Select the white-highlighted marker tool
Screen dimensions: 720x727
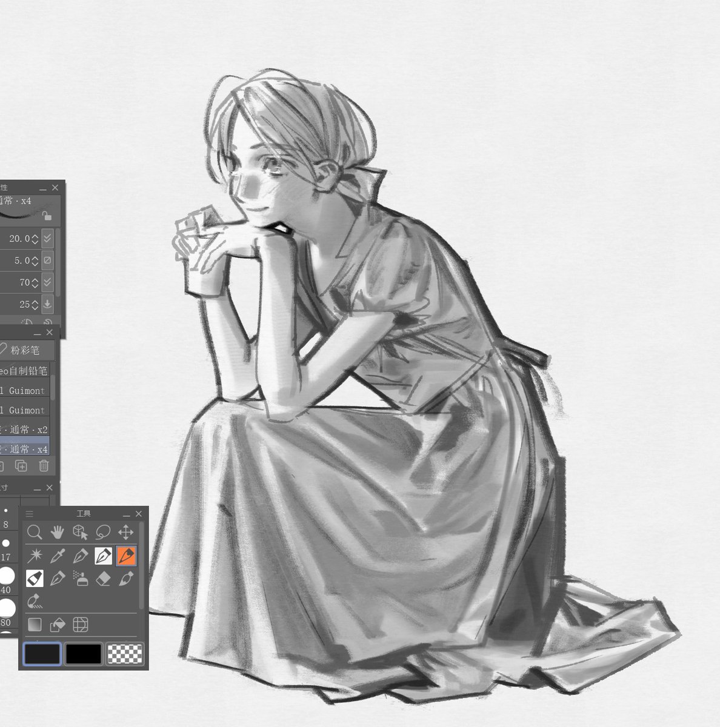click(35, 579)
